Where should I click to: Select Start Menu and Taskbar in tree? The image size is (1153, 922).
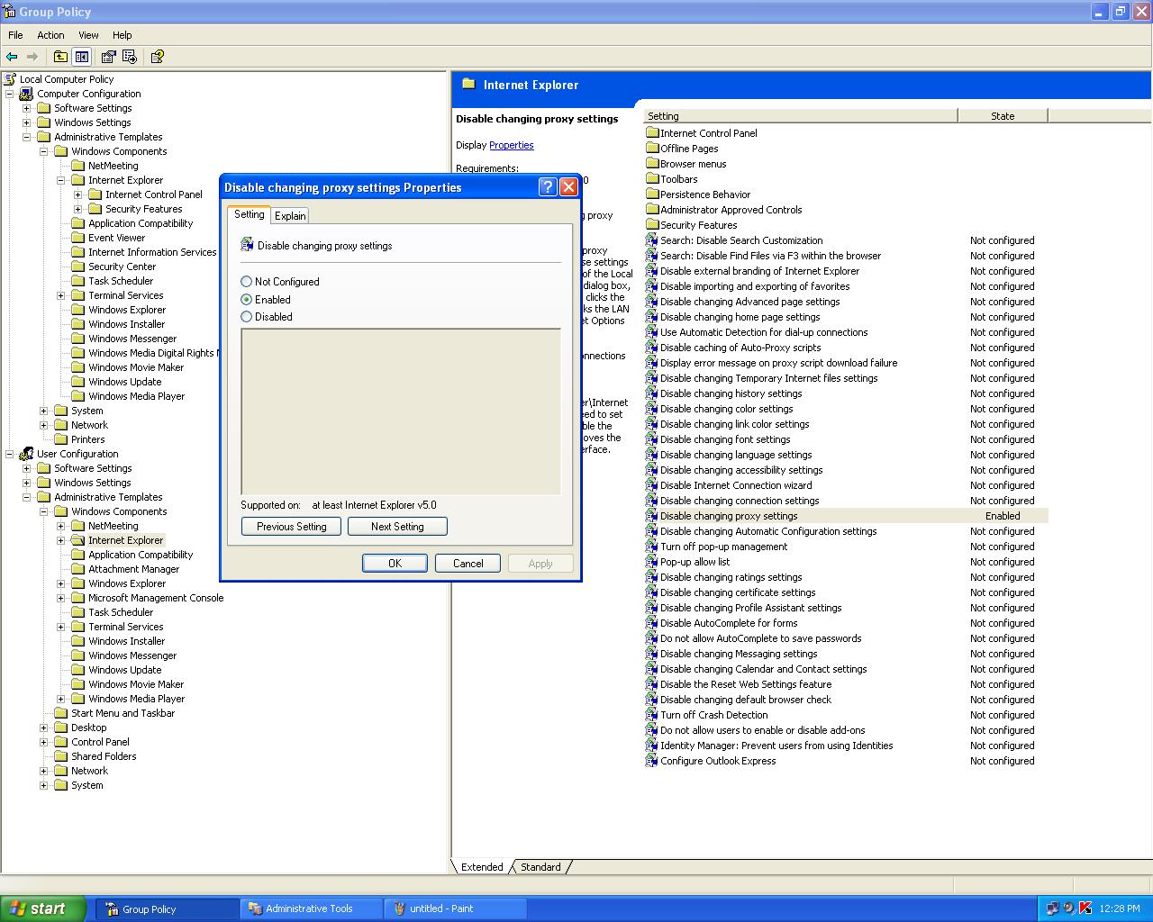pos(123,713)
